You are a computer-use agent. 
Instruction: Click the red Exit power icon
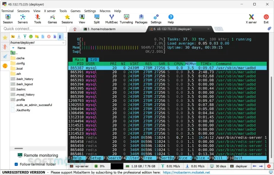point(266,19)
